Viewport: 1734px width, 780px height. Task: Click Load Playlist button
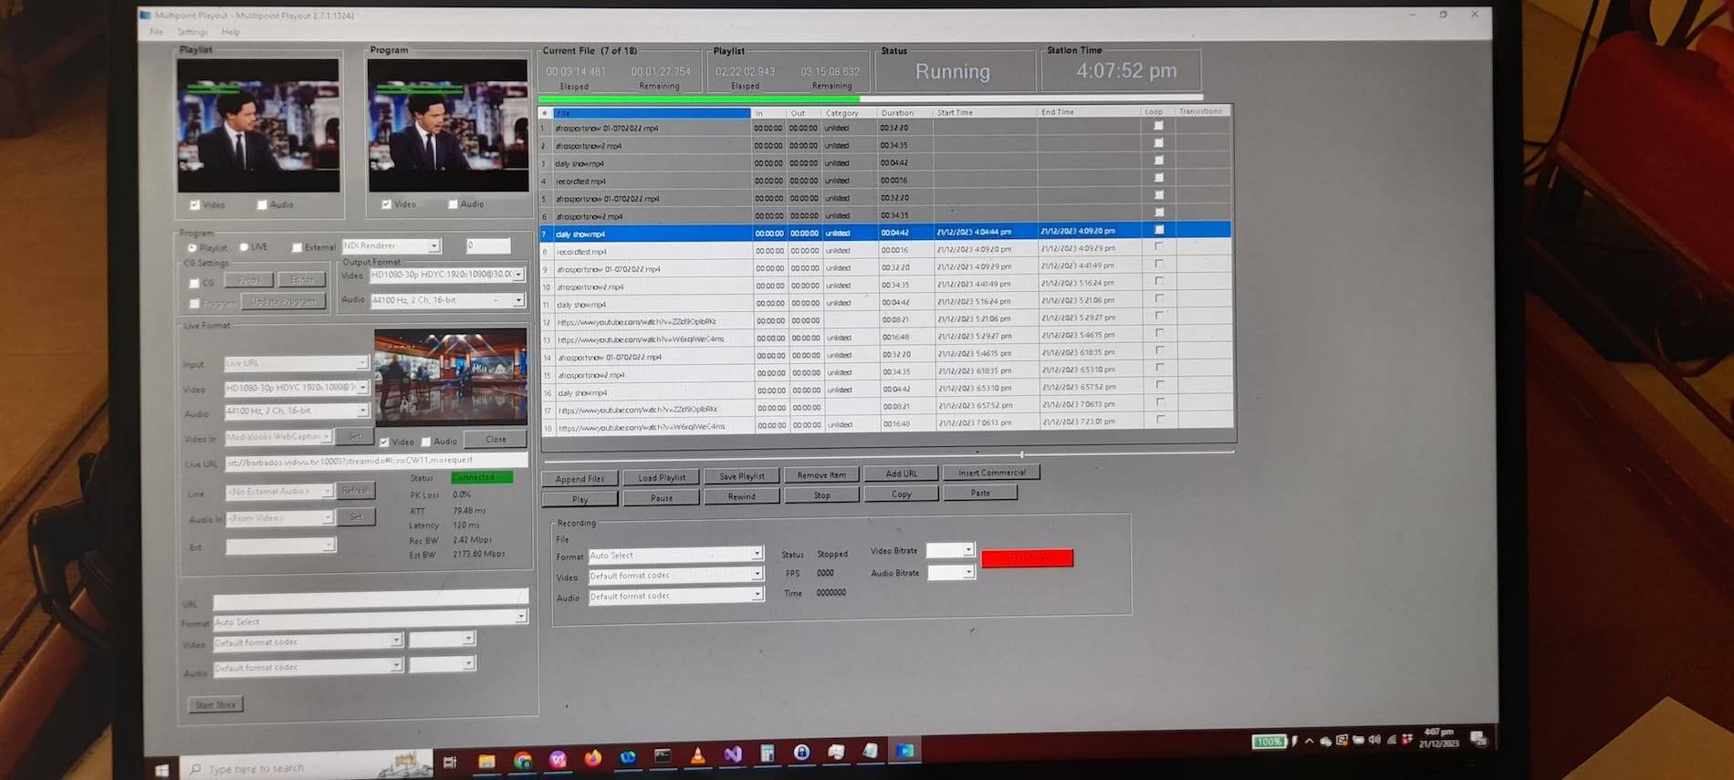662,478
